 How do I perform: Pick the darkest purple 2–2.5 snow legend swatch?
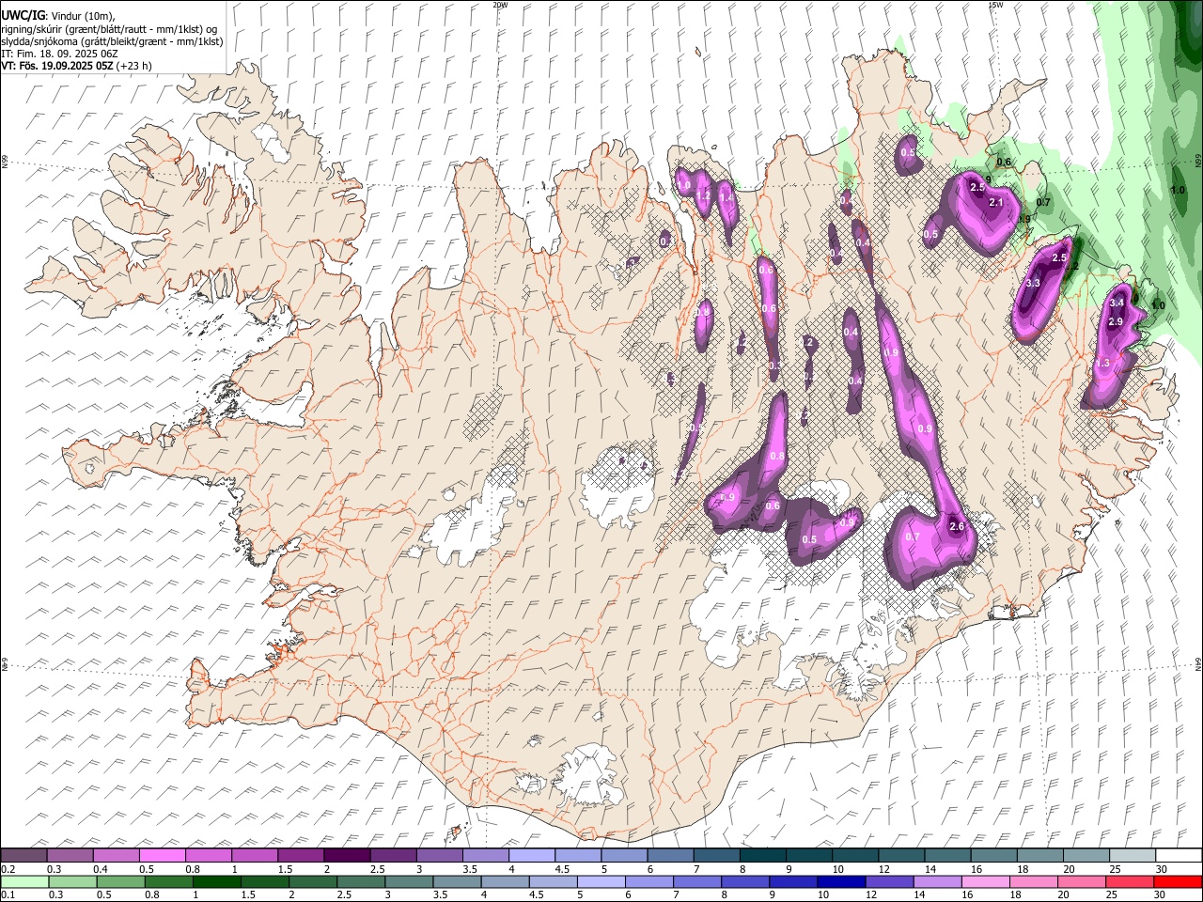tap(347, 856)
